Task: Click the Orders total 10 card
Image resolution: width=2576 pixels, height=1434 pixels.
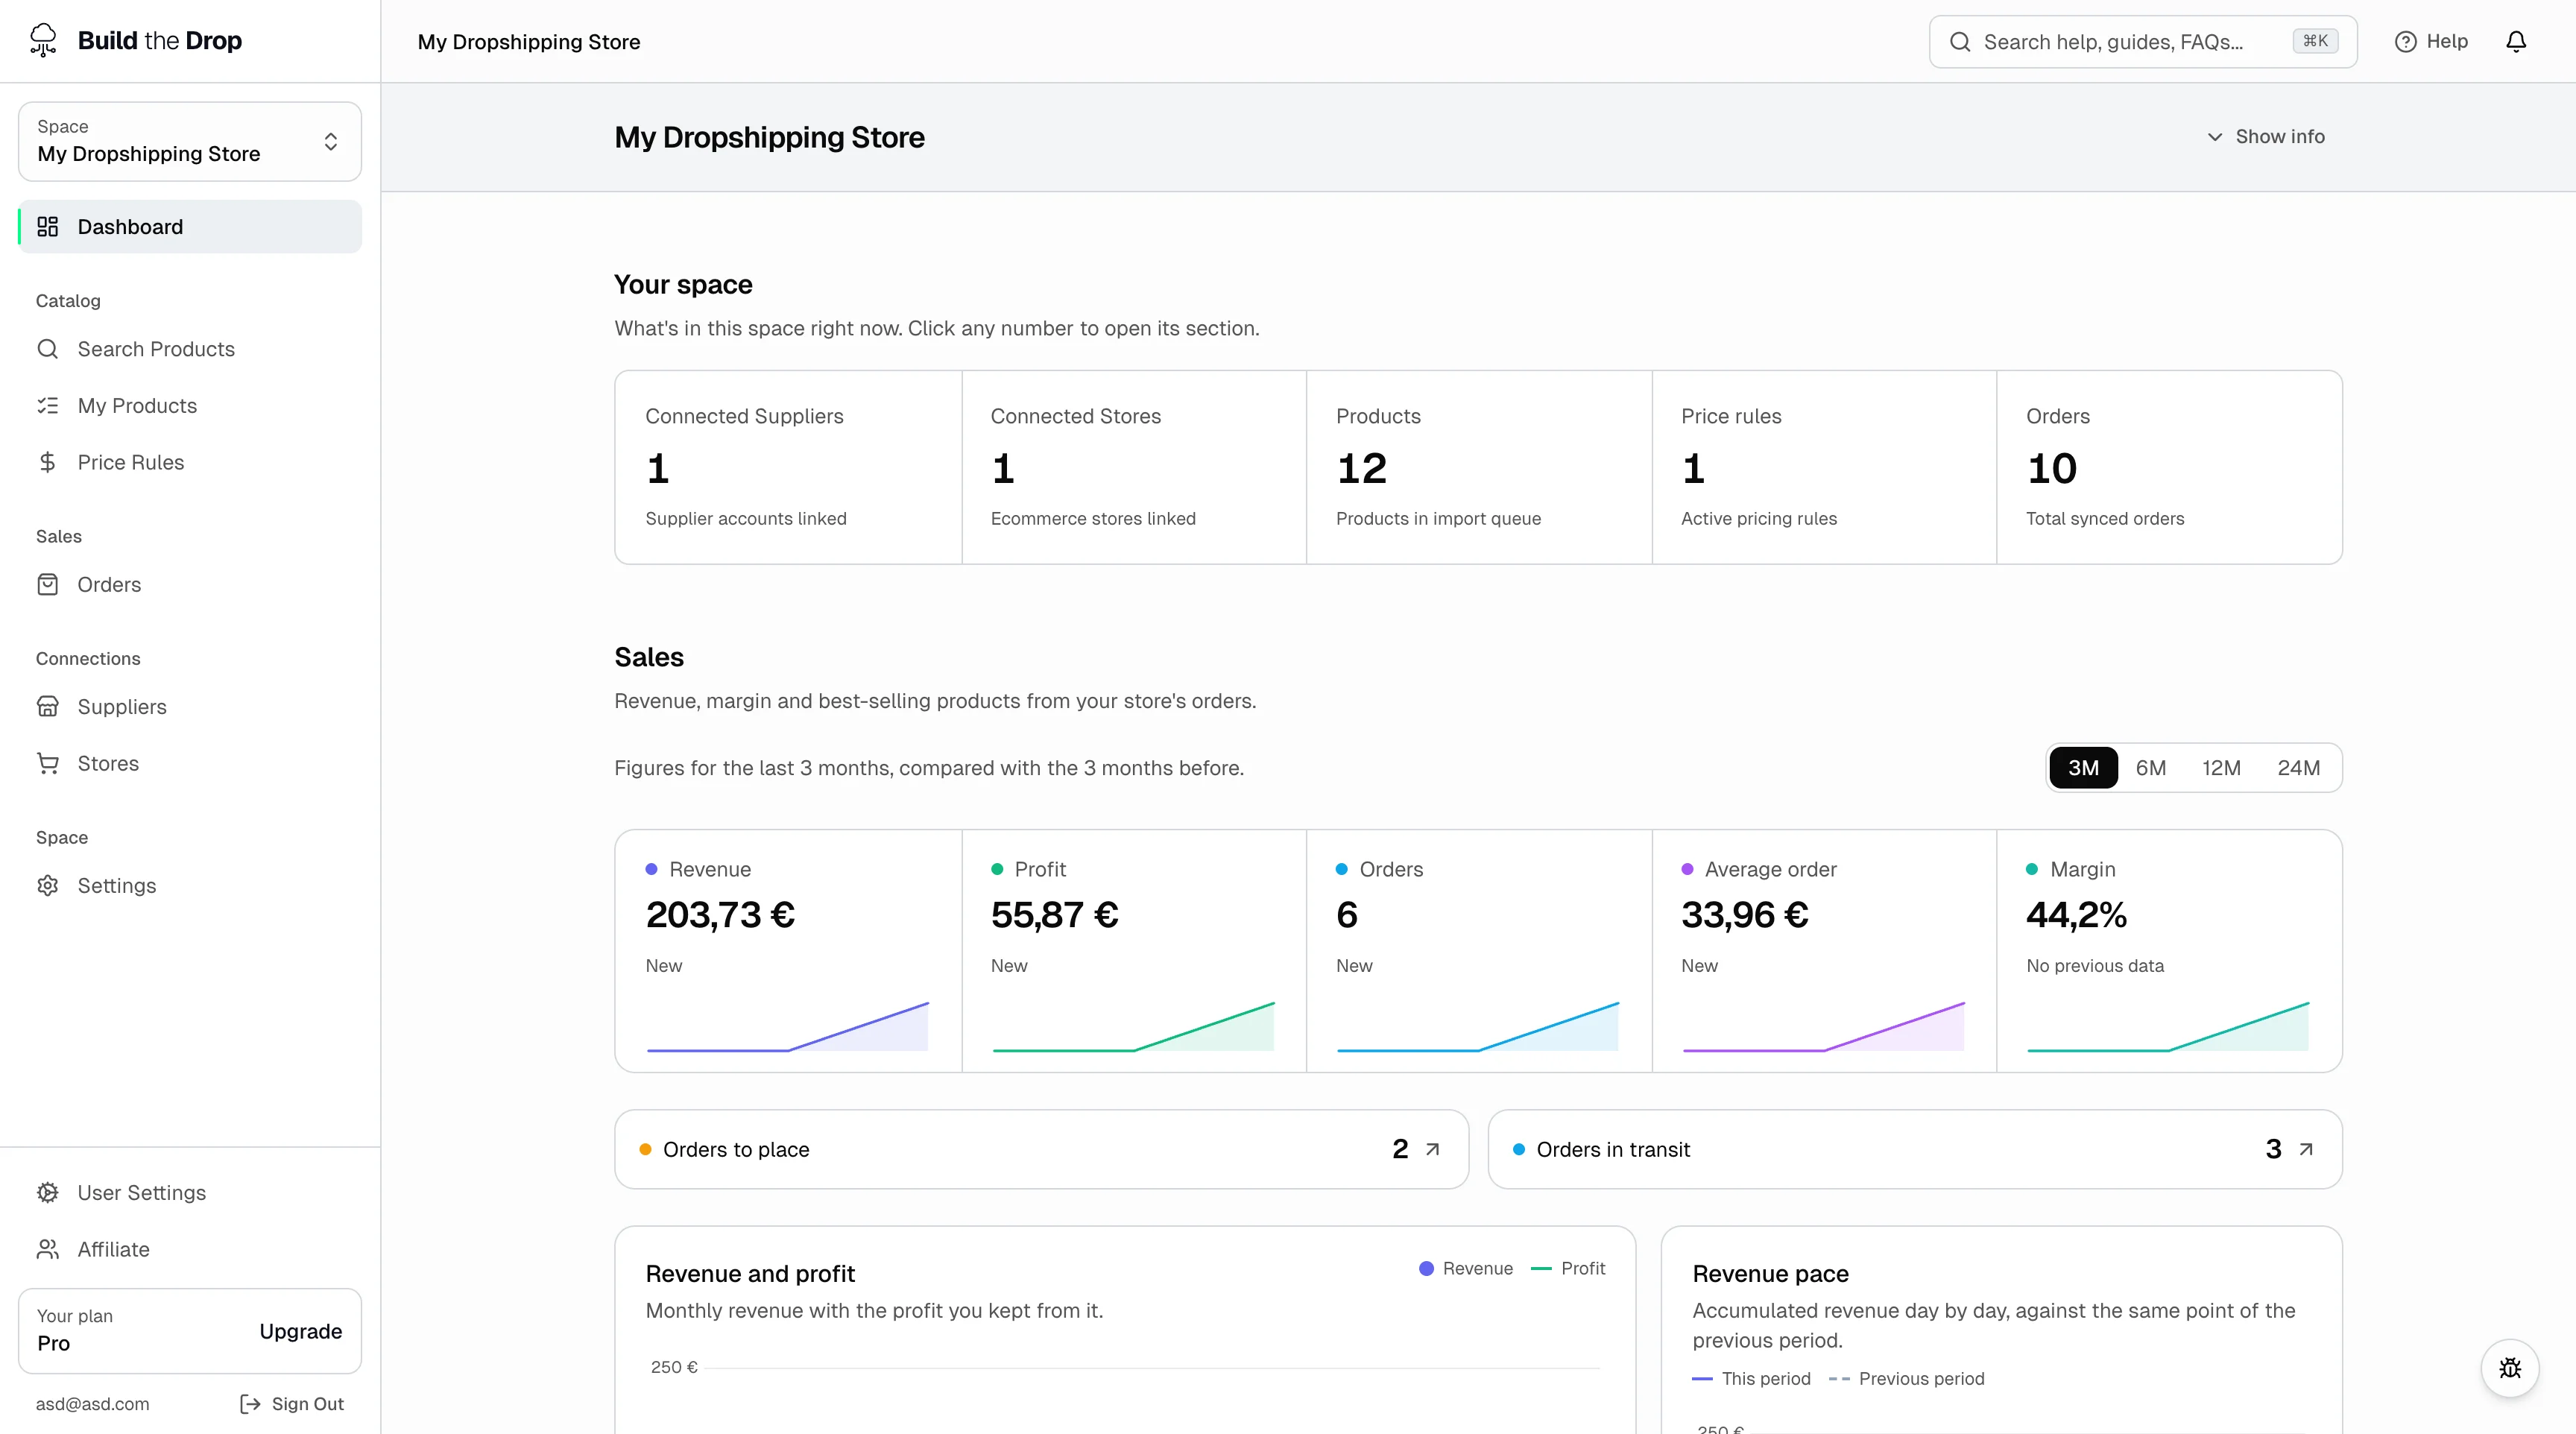Action: [2169, 467]
